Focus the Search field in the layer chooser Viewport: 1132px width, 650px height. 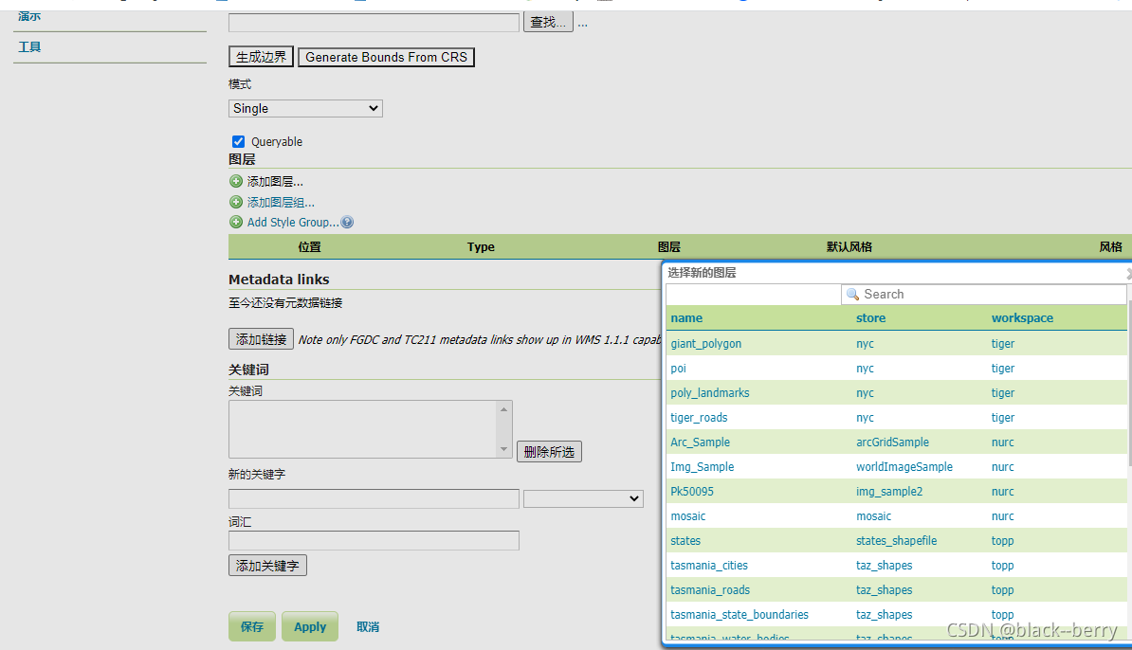tap(983, 295)
